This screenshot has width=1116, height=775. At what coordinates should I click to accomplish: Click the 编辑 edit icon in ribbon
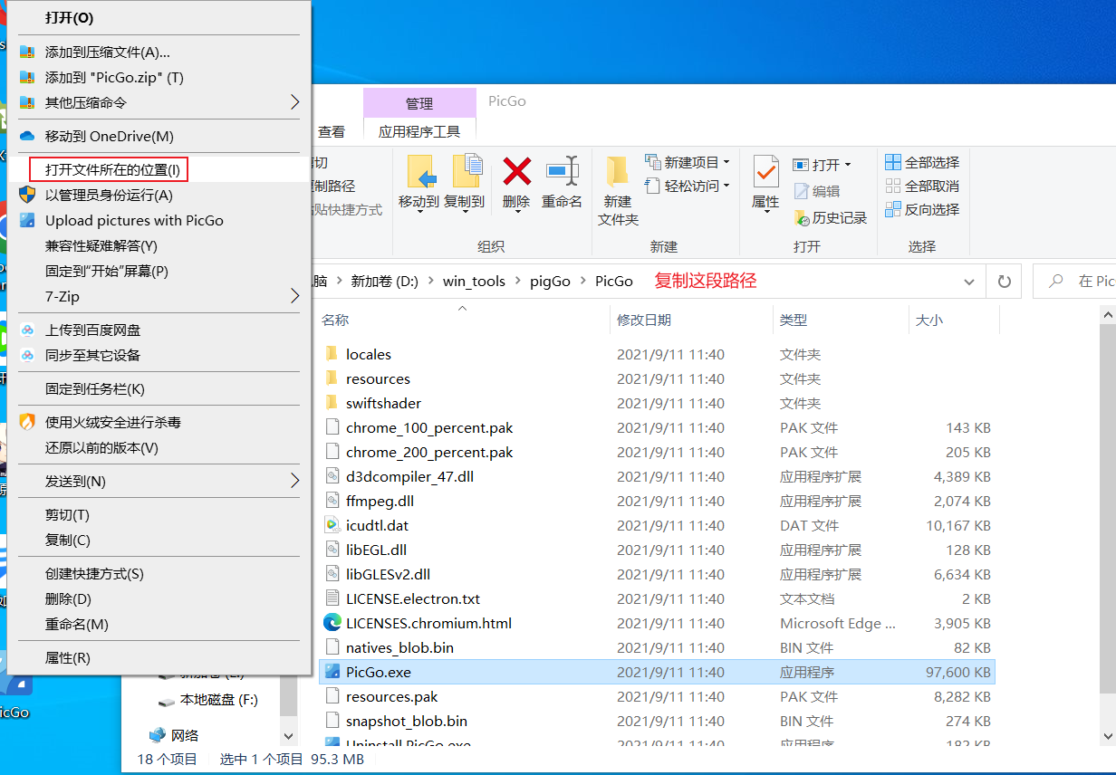click(x=802, y=191)
